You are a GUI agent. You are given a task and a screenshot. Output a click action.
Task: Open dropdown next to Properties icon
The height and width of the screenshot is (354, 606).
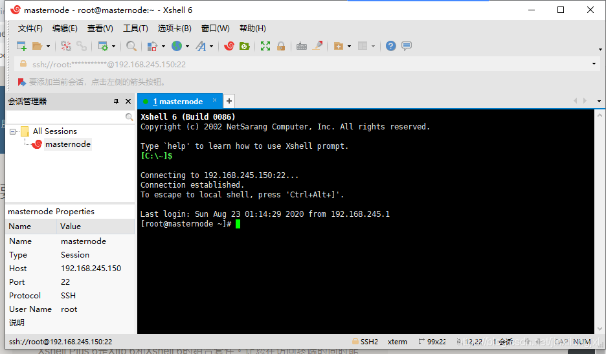(x=114, y=47)
